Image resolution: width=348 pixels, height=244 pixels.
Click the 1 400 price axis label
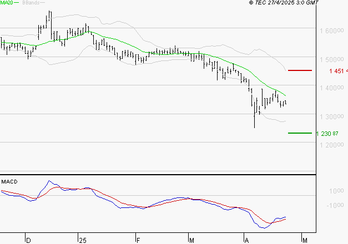331,88
